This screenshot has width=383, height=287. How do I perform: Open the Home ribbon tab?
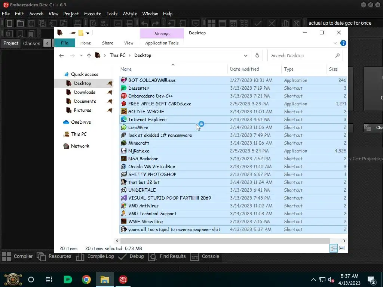[x=86, y=43]
